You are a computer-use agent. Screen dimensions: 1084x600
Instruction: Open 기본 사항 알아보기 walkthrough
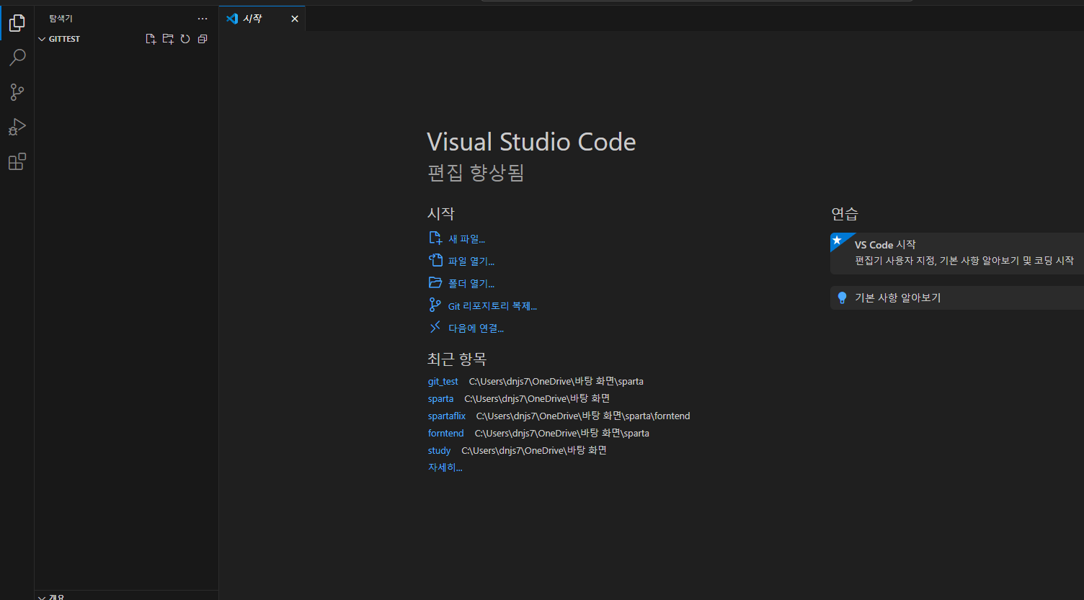(x=957, y=297)
